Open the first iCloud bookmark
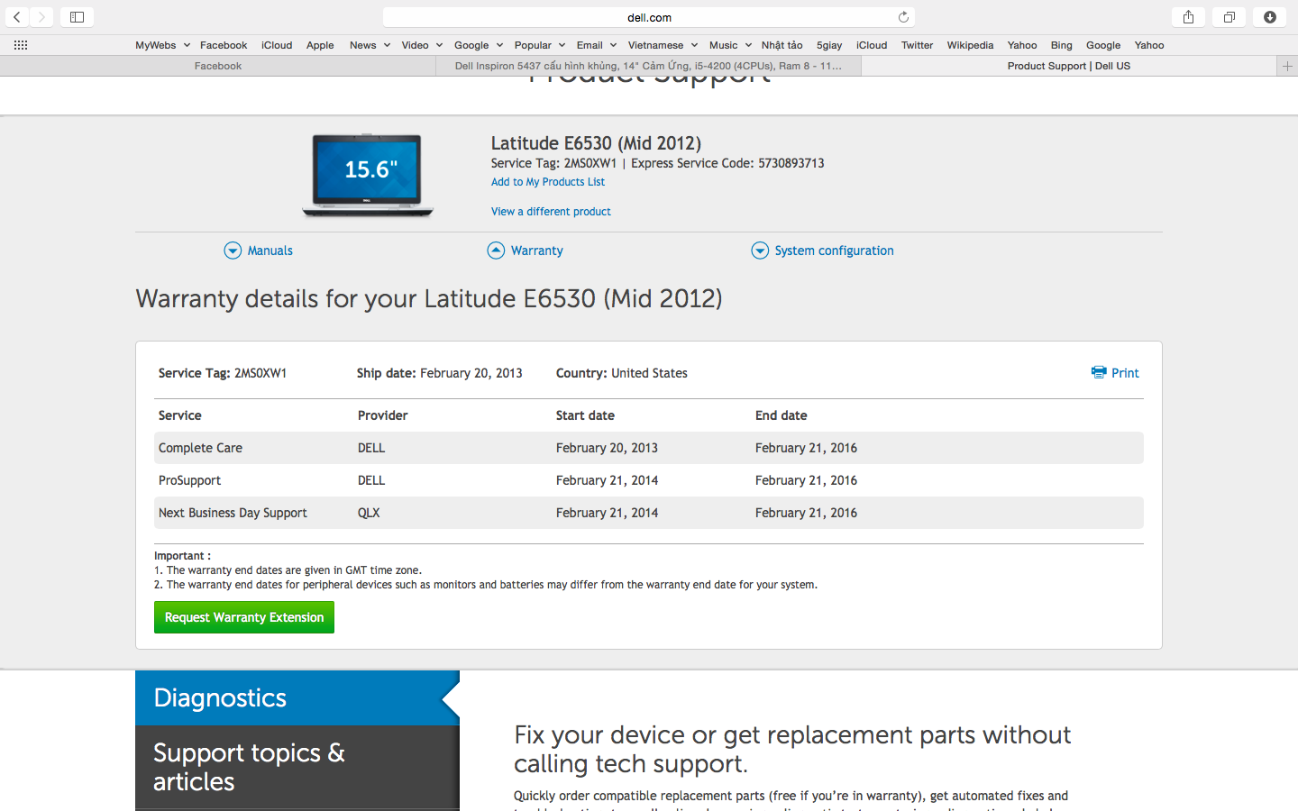The image size is (1298, 811). click(x=277, y=45)
